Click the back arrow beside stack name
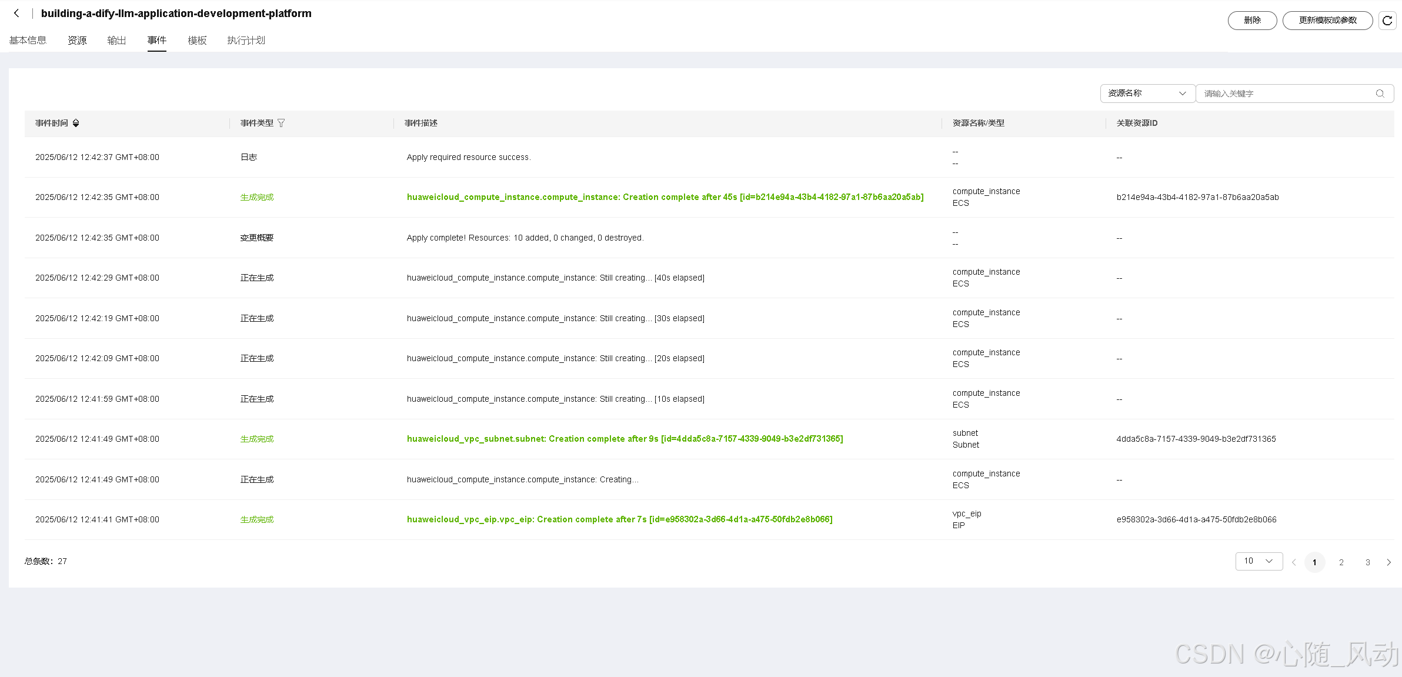 (x=16, y=13)
